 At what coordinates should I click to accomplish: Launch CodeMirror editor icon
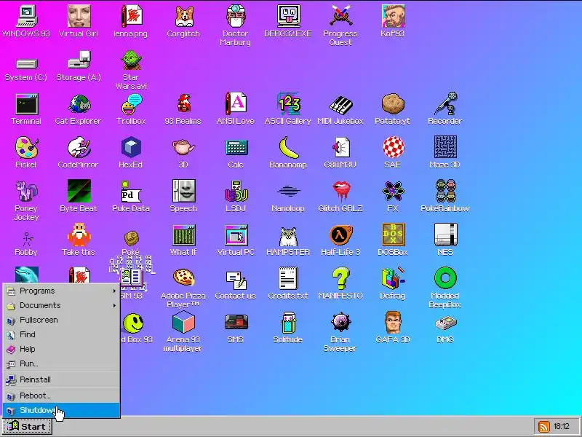[79, 148]
